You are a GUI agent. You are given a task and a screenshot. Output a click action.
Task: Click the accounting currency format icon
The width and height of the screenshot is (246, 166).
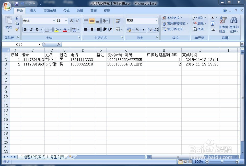[129, 29]
